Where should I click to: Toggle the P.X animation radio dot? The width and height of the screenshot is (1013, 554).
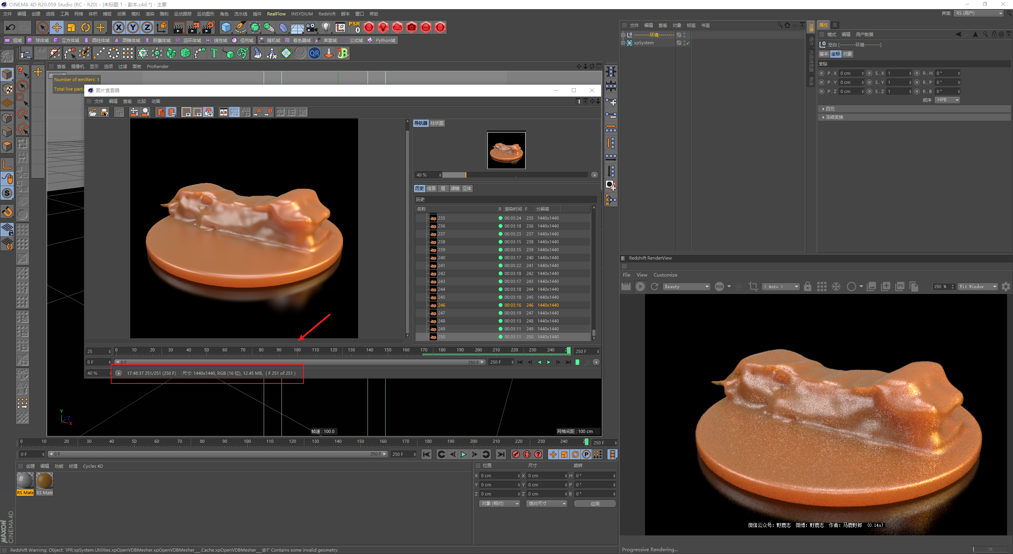[822, 73]
